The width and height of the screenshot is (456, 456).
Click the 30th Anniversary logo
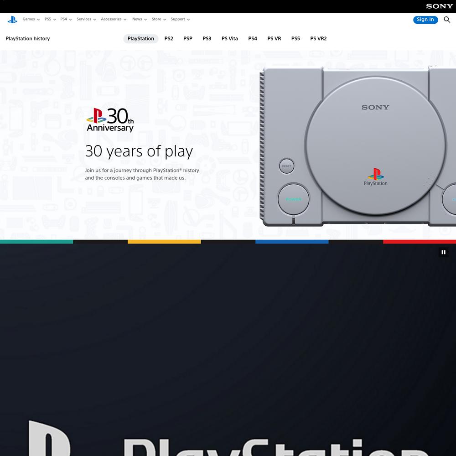click(x=110, y=120)
